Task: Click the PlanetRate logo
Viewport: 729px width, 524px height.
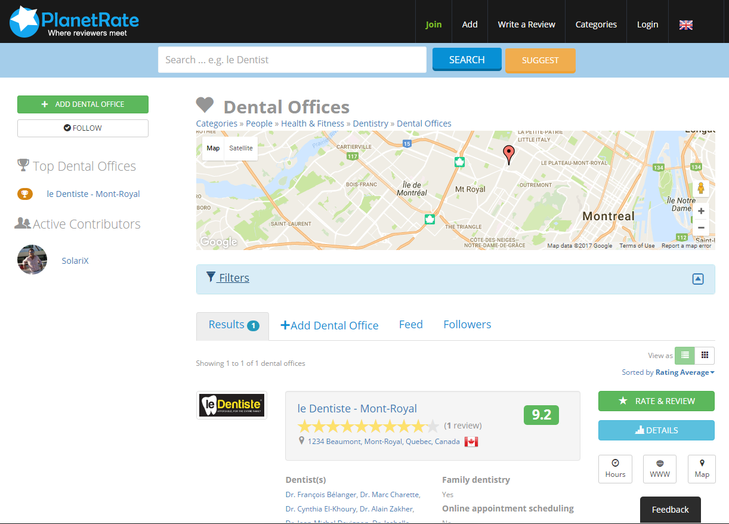Action: 75,21
